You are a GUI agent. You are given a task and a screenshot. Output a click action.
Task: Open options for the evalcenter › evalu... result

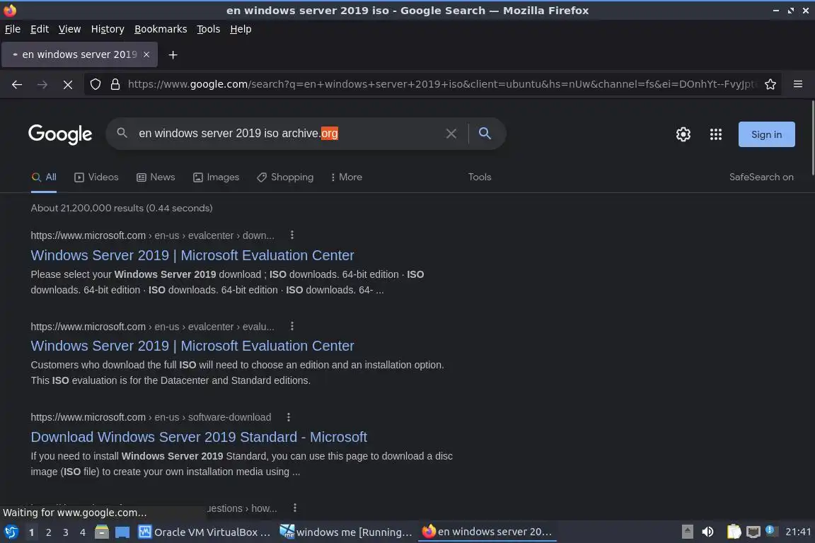[x=292, y=326]
